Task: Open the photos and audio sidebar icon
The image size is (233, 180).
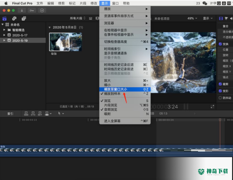Action: (14, 19)
